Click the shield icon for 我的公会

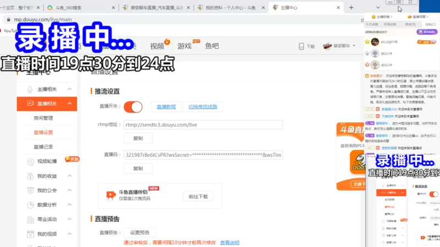[30, 190]
